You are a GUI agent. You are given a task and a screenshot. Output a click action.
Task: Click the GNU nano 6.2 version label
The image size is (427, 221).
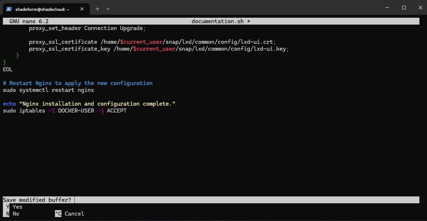29,21
